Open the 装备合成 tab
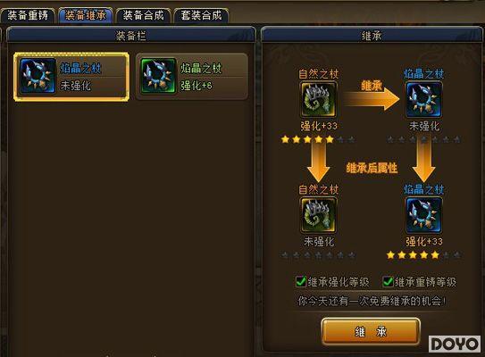Image resolution: width=485 pixels, height=357 pixels. tap(143, 15)
